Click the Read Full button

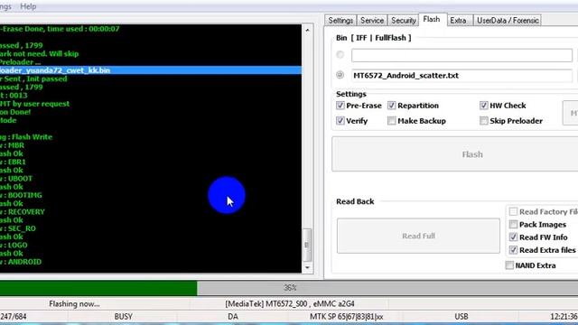(418, 236)
